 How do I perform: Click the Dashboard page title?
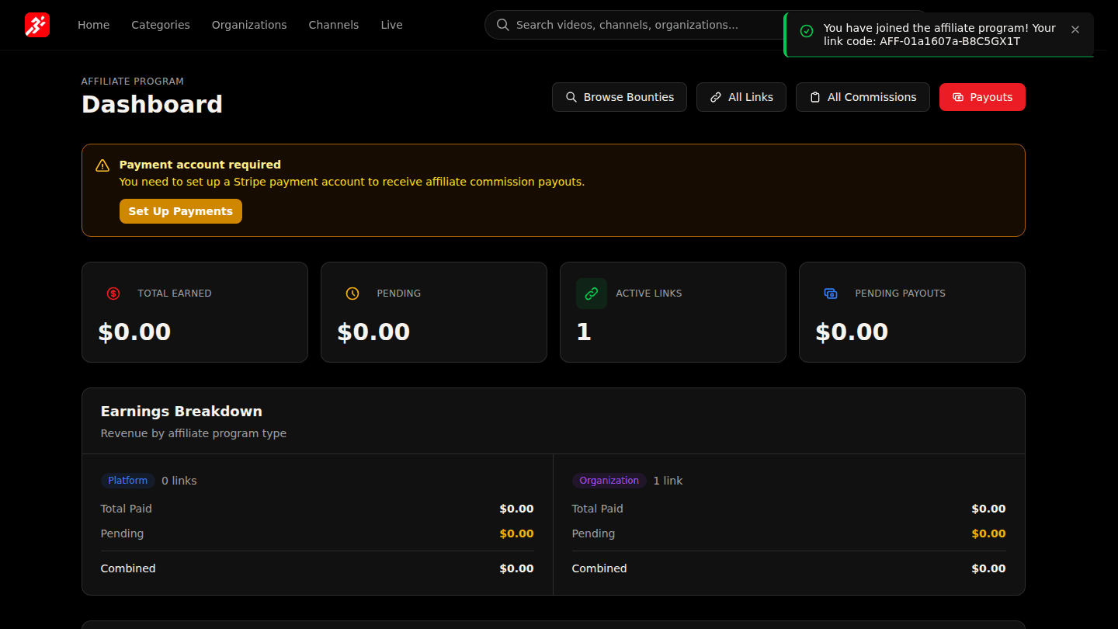click(152, 104)
